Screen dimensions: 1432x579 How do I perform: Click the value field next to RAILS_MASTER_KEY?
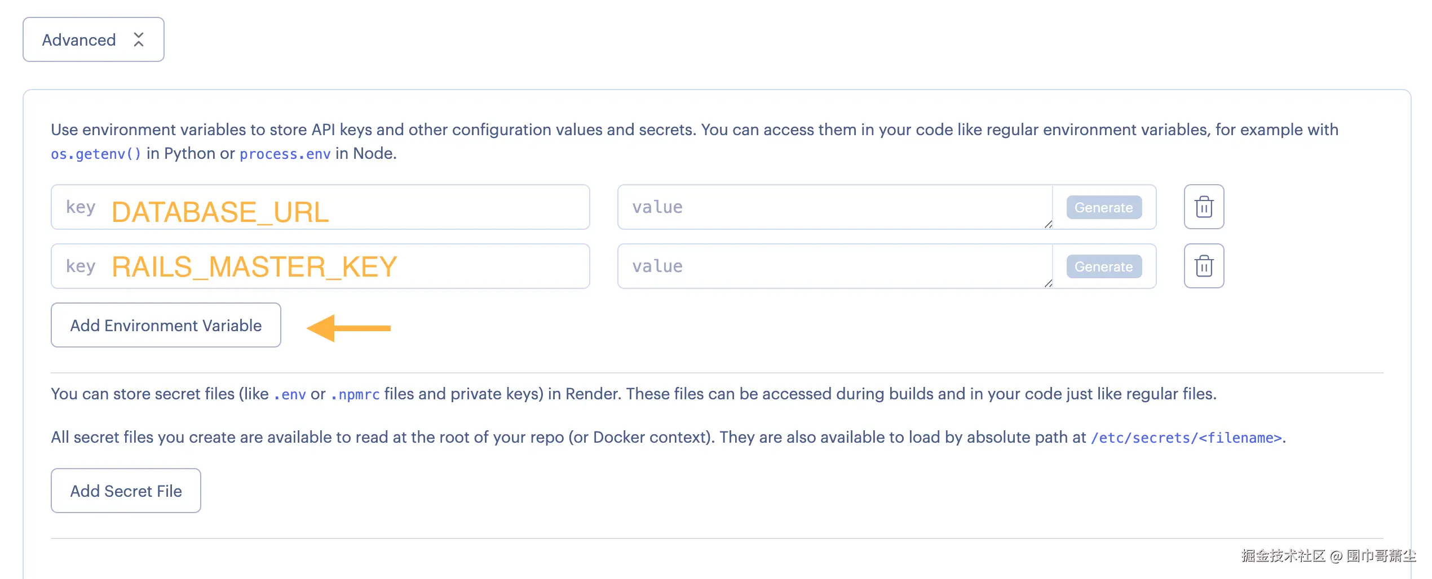(x=834, y=266)
